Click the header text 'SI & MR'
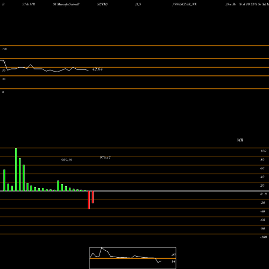Viewport: 269px width, 269px height. pos(29,4)
